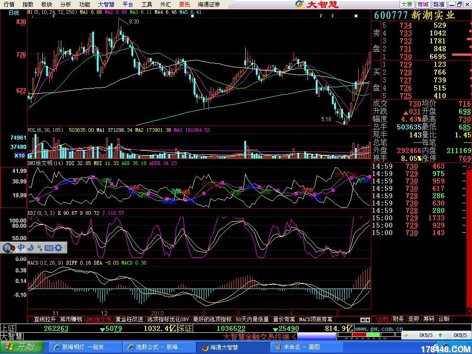Click the 大赛 button in title bar

pyautogui.click(x=407, y=5)
